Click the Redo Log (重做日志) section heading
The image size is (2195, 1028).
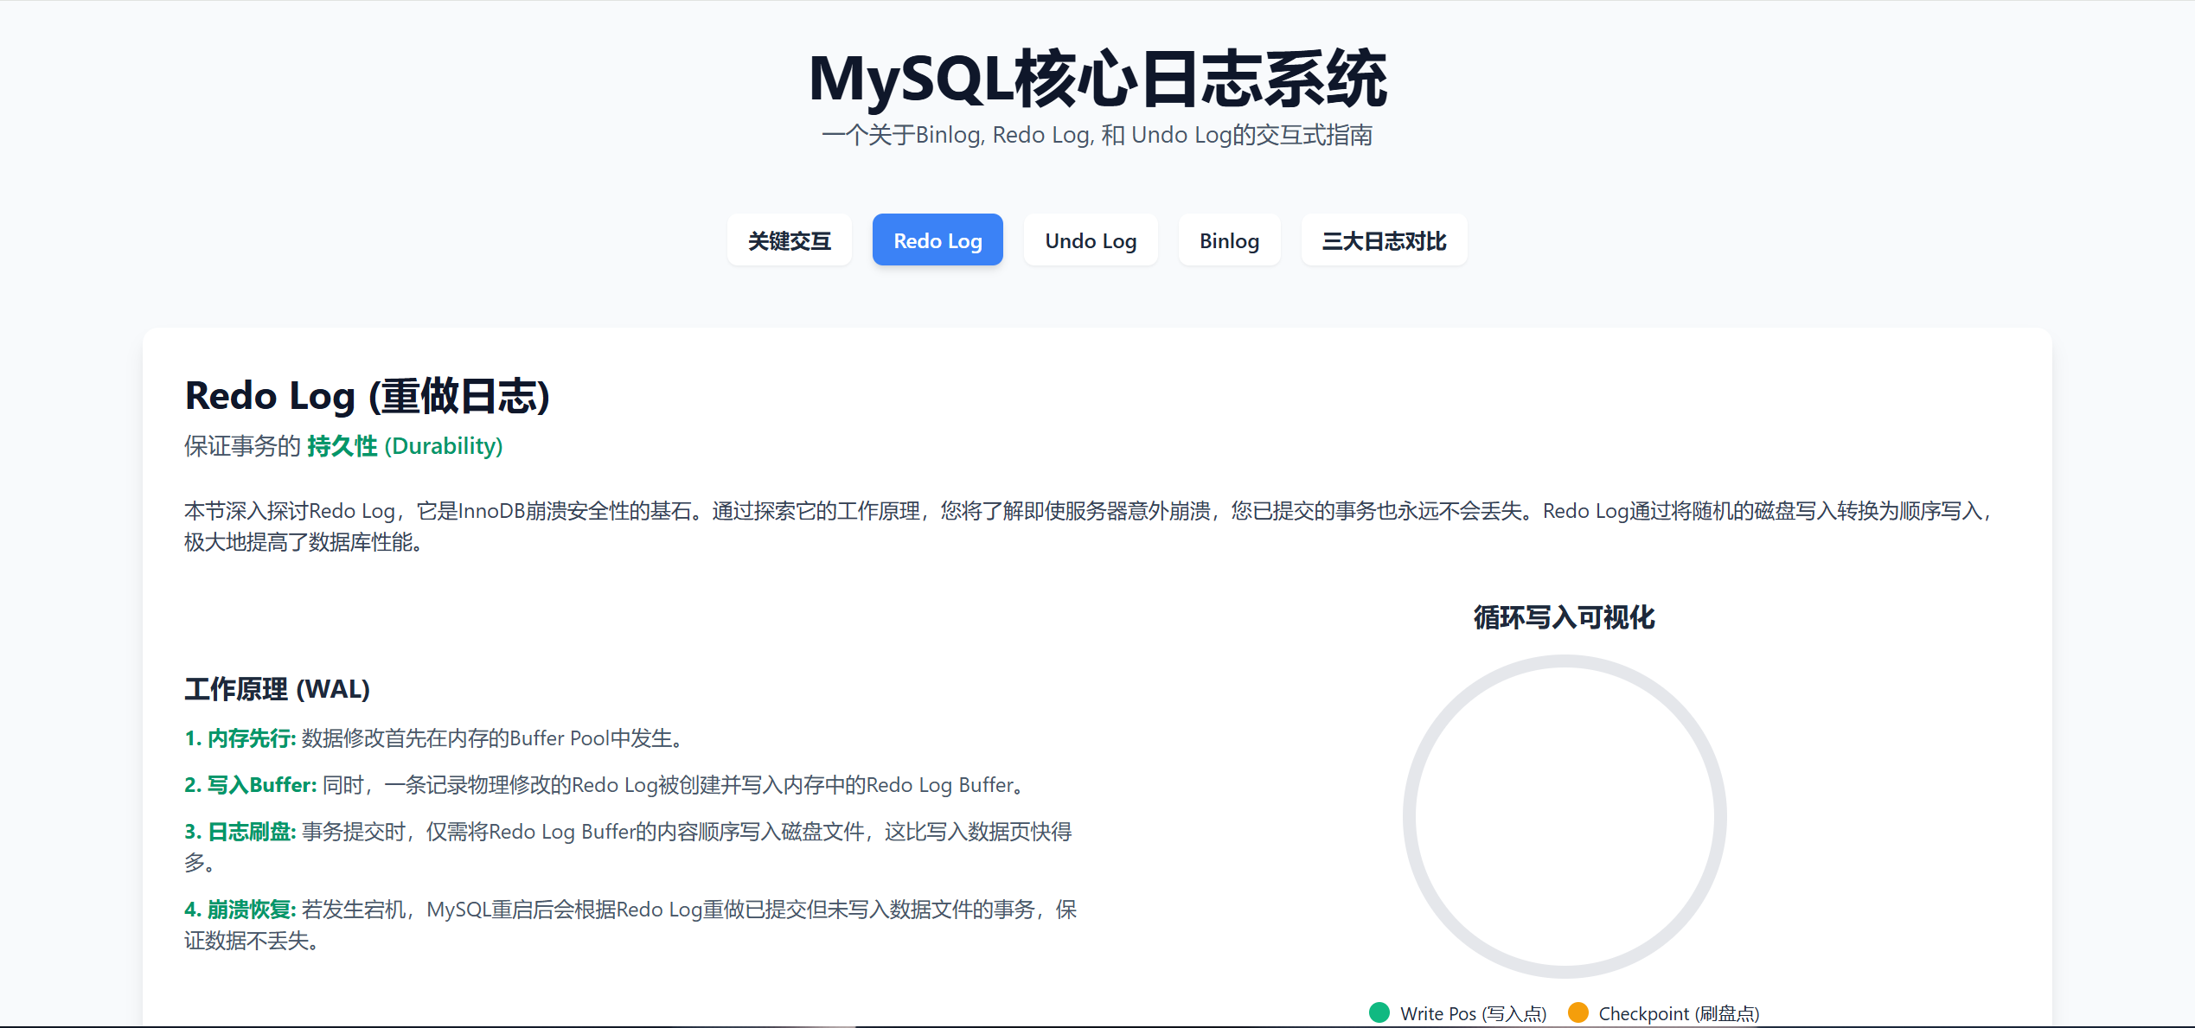coord(368,396)
